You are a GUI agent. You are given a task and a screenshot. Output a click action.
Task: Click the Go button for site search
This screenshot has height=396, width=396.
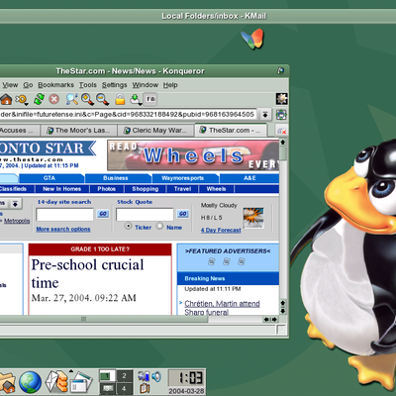click(x=103, y=214)
